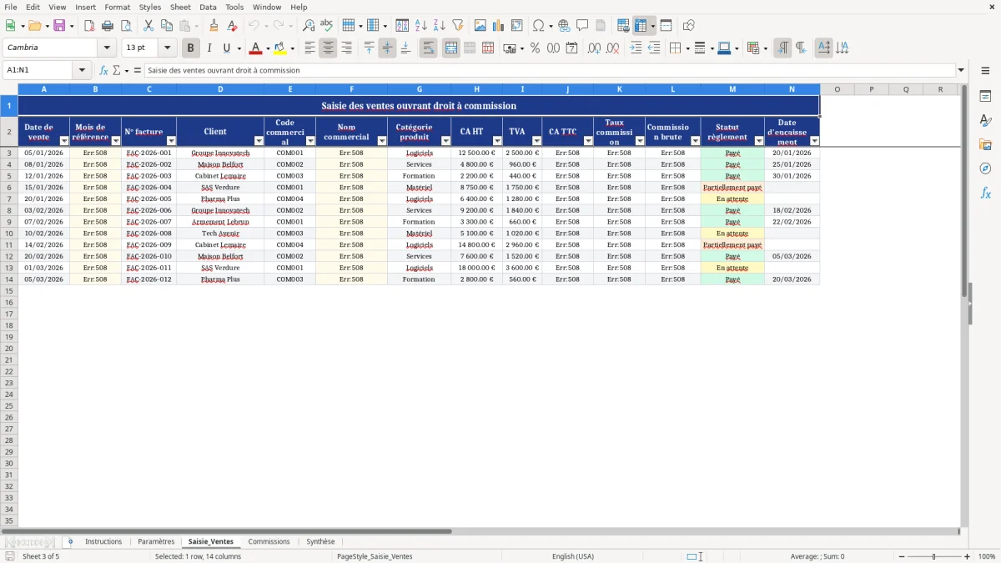The width and height of the screenshot is (1001, 563).
Task: Clone formatting with the paintbrush icon
Action: click(x=214, y=26)
